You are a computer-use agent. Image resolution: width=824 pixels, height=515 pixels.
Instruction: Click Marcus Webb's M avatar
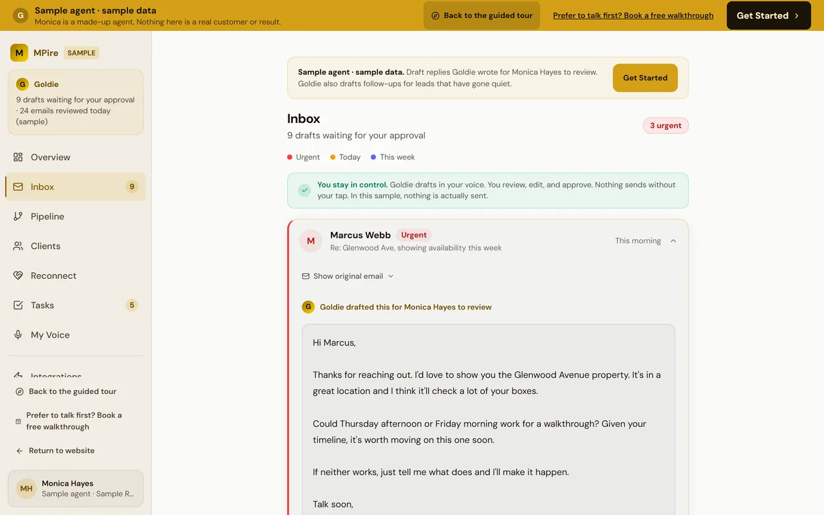311,241
